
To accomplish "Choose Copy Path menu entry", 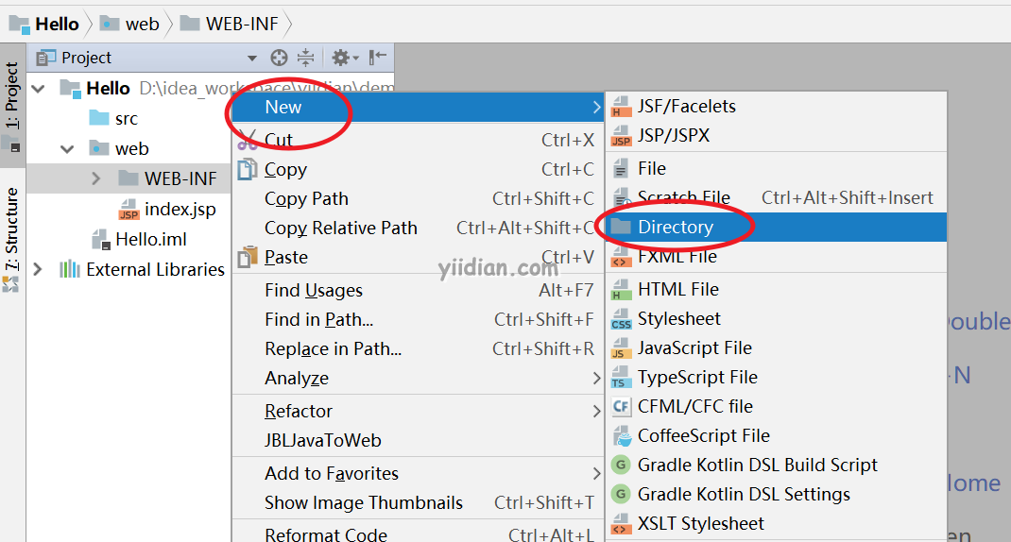I will (418, 198).
